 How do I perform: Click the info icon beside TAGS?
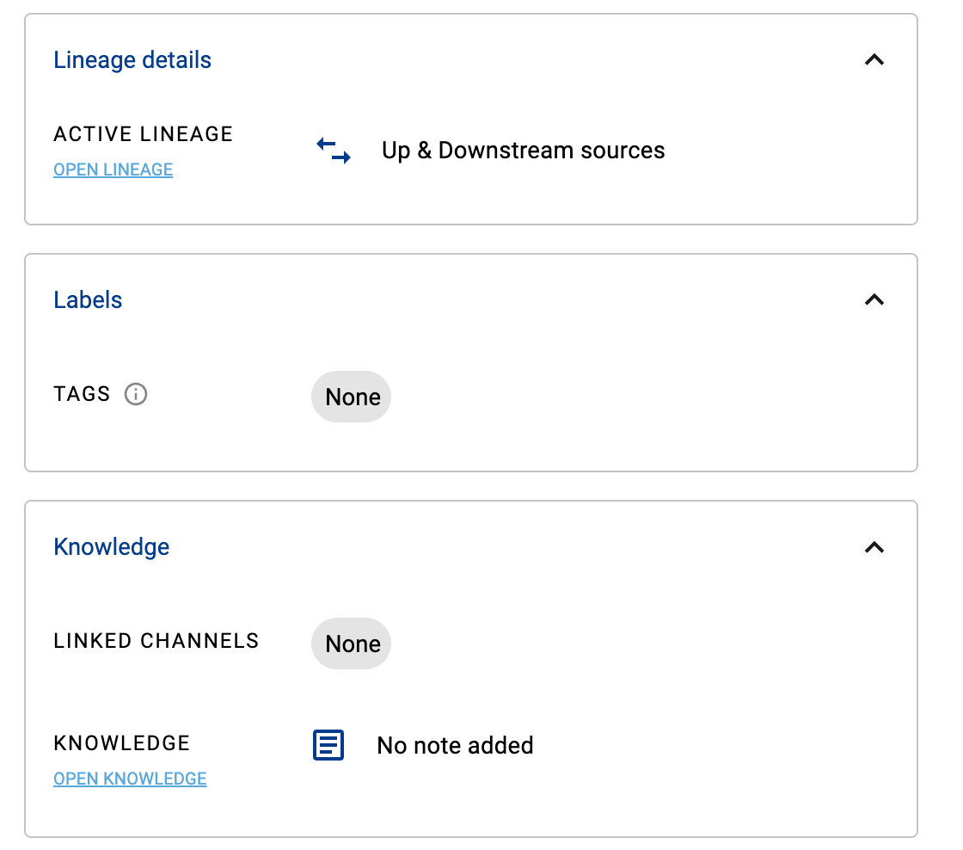click(x=136, y=394)
